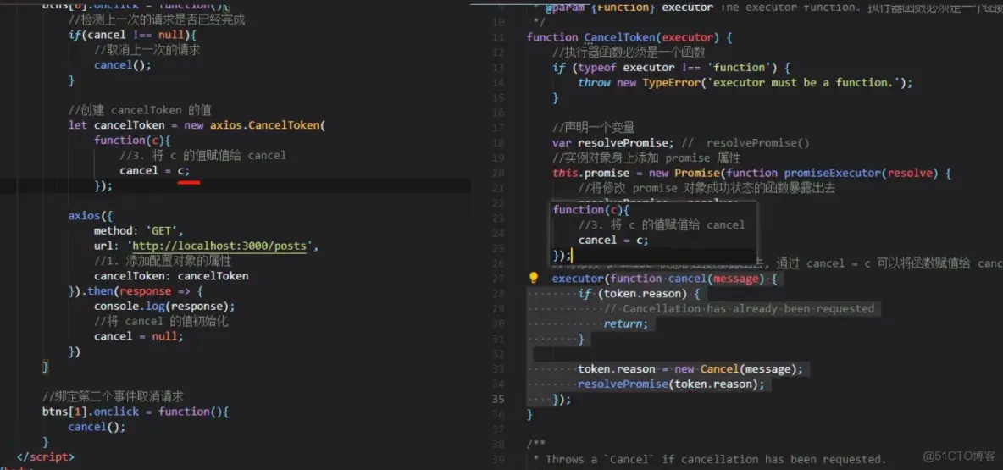The height and width of the screenshot is (470, 1003).
Task: Click 'cancel();' below the 取消上一次的请求 comment
Action: point(122,65)
